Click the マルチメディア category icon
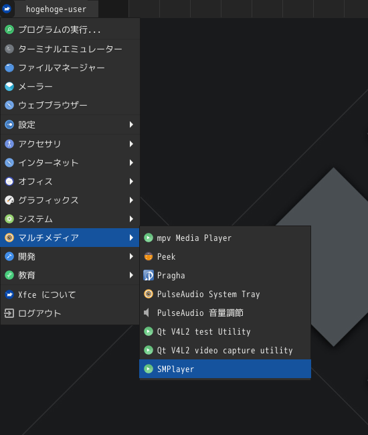This screenshot has width=368, height=435. pos(9,238)
